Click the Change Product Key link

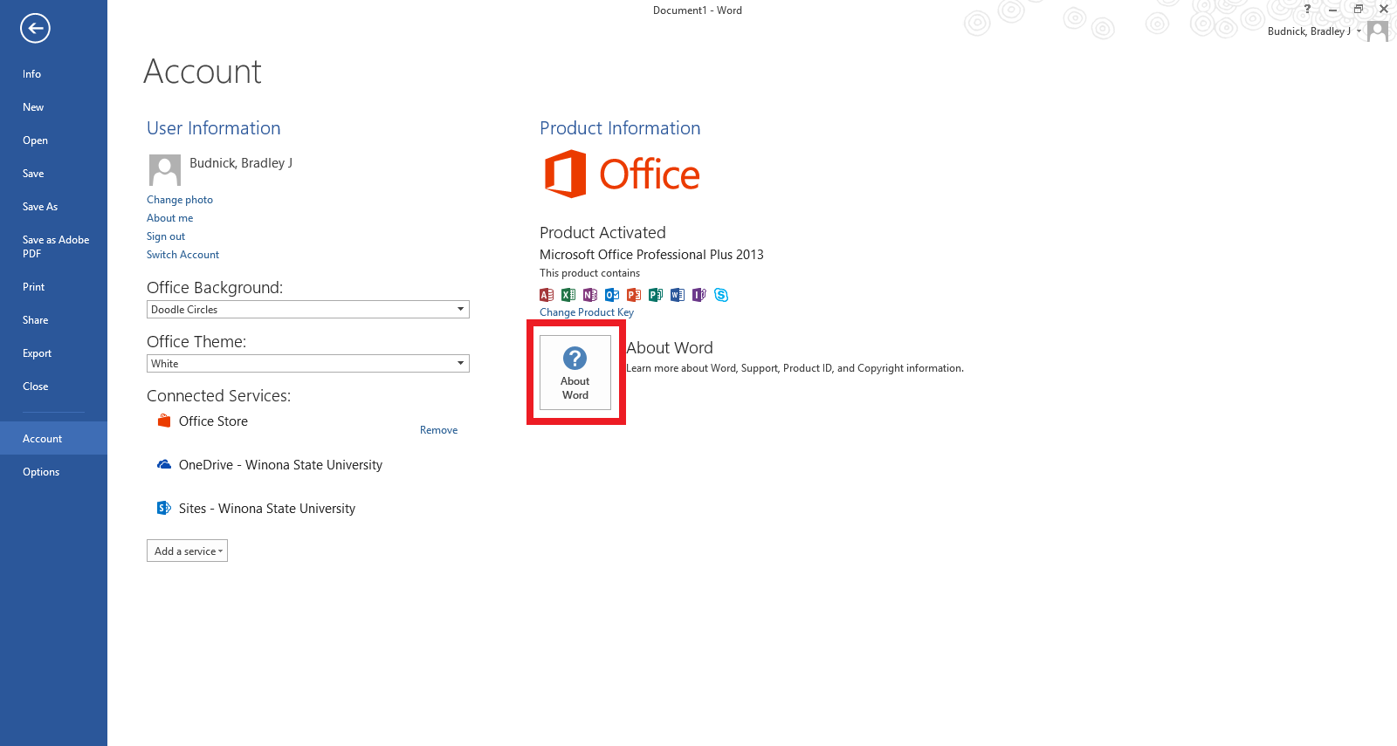point(586,312)
